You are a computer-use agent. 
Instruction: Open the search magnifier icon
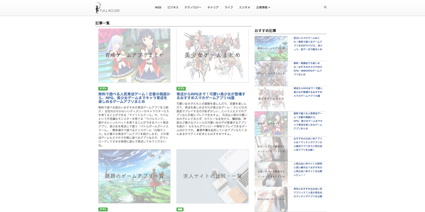coord(326,7)
